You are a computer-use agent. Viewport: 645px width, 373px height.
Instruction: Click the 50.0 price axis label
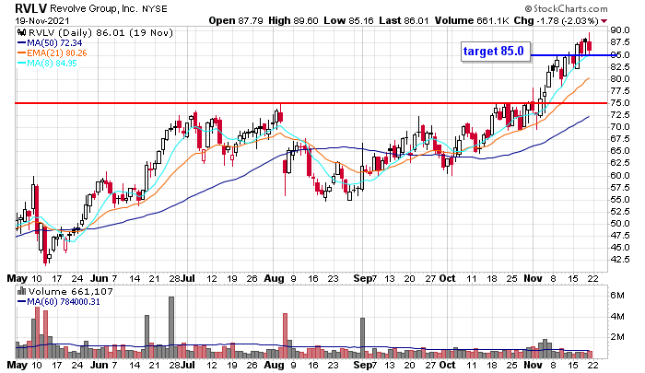pos(620,223)
